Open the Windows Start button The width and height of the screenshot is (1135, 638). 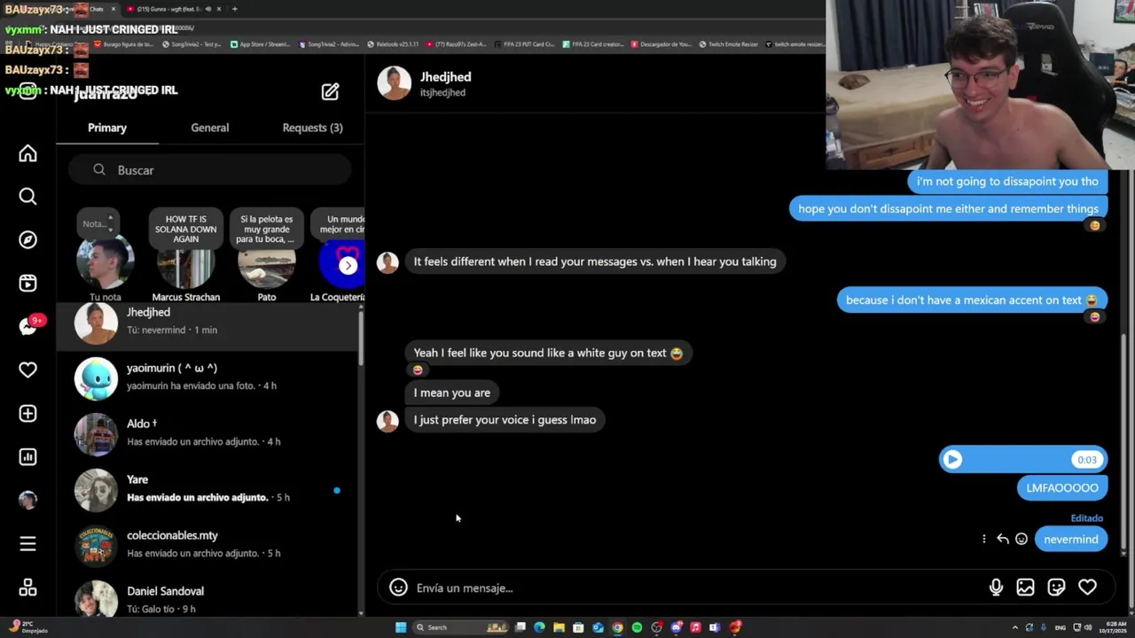[x=401, y=627]
